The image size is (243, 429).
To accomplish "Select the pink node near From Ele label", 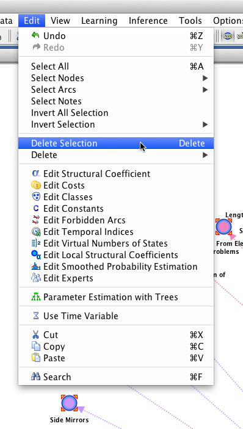I will 223,226.
